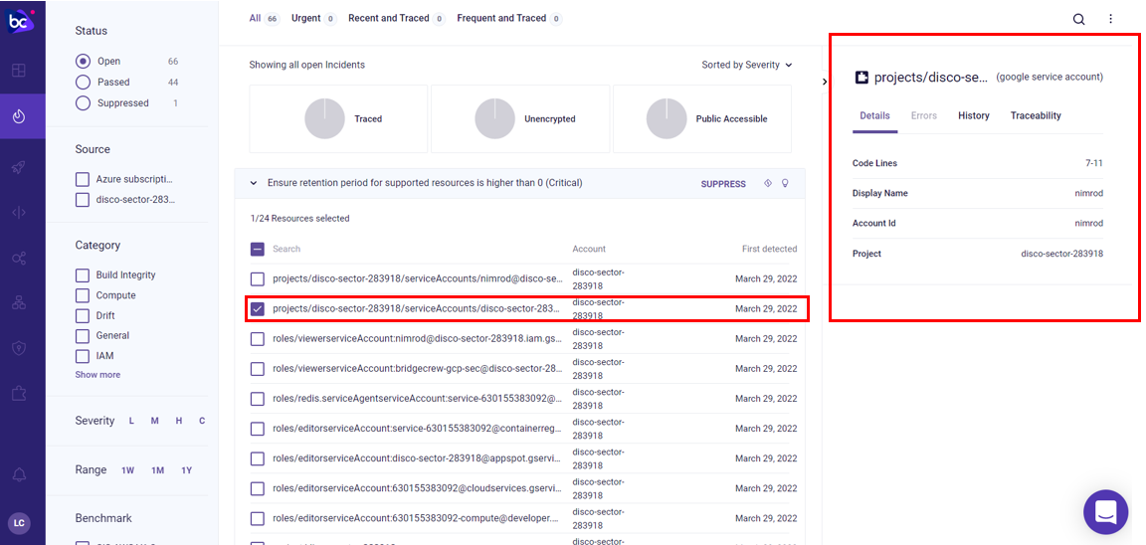Click the LC user avatar

point(20,523)
